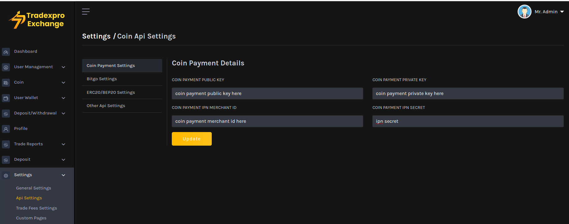Click the User Management sidebar icon
Screen dimensions: 569x224
point(6,67)
